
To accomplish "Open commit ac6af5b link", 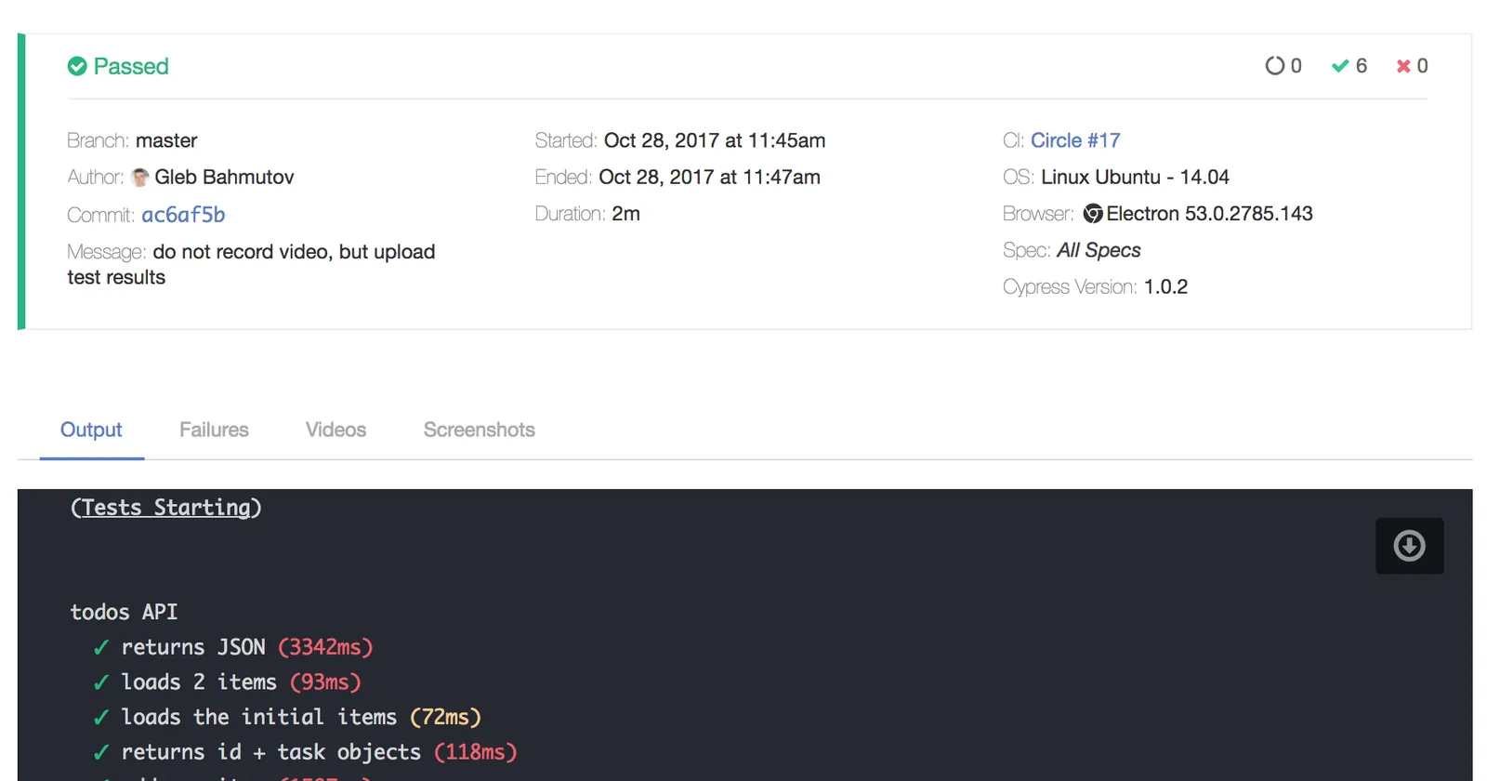I will (183, 215).
